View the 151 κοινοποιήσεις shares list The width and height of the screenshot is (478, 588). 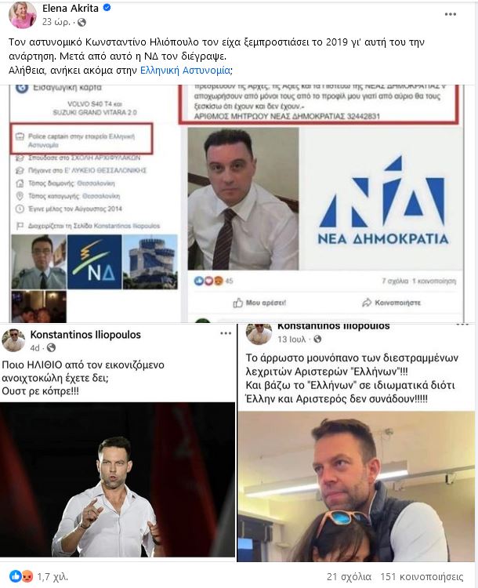(422, 577)
